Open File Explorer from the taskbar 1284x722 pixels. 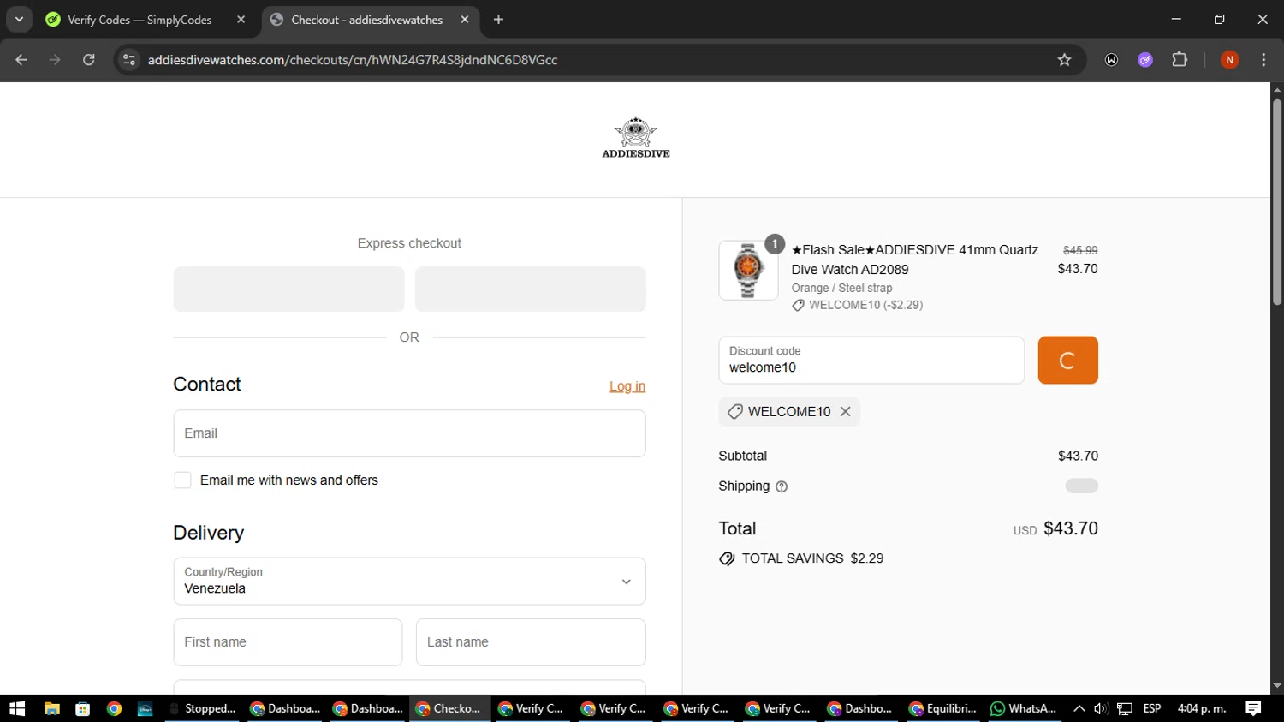(x=51, y=709)
